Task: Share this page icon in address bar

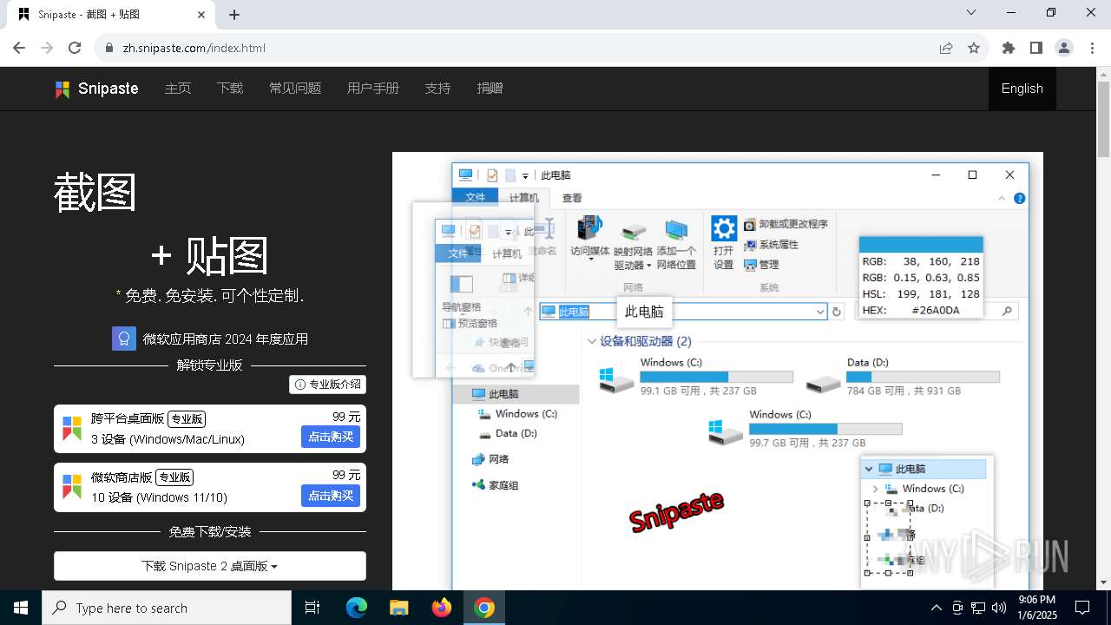Action: pyautogui.click(x=946, y=48)
